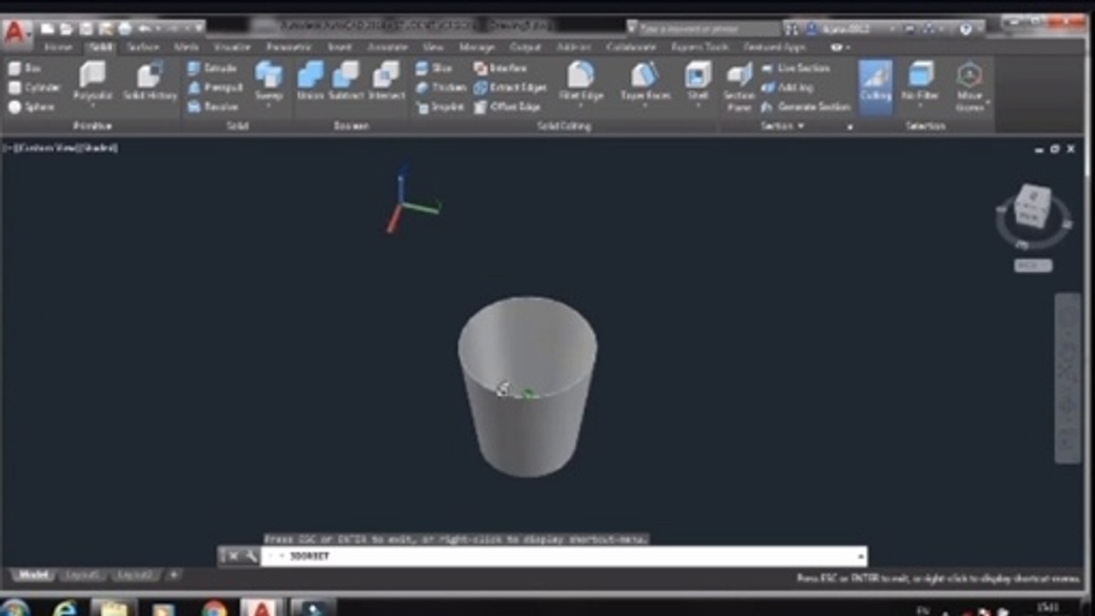Viewport: 1095px width, 616px height.
Task: Switch to the Insert ribbon tab
Action: coord(339,47)
